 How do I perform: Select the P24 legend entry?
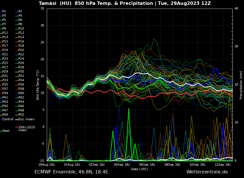[21, 59]
